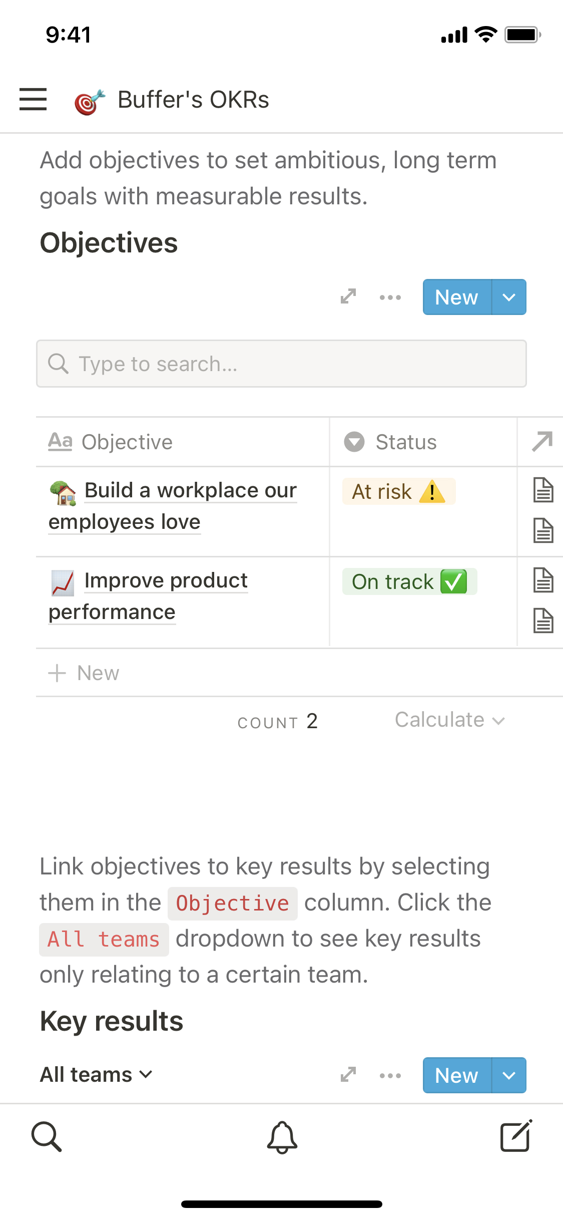Image resolution: width=563 pixels, height=1220 pixels.
Task: Open dropdown arrow beside Key results New button
Action: coord(509,1075)
